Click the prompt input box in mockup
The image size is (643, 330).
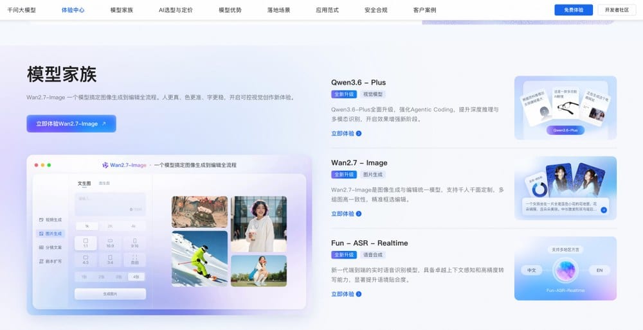coord(110,204)
